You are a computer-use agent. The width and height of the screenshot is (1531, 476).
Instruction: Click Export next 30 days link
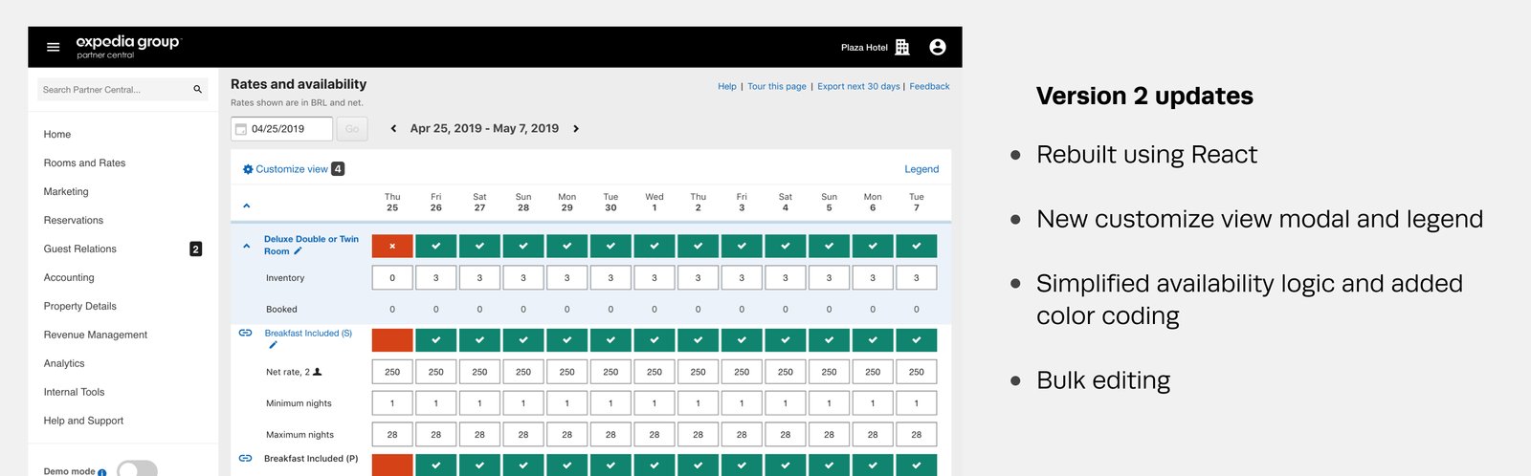[858, 87]
